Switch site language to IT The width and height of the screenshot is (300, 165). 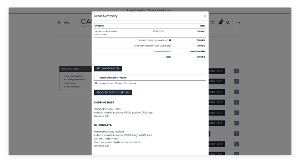(235, 23)
